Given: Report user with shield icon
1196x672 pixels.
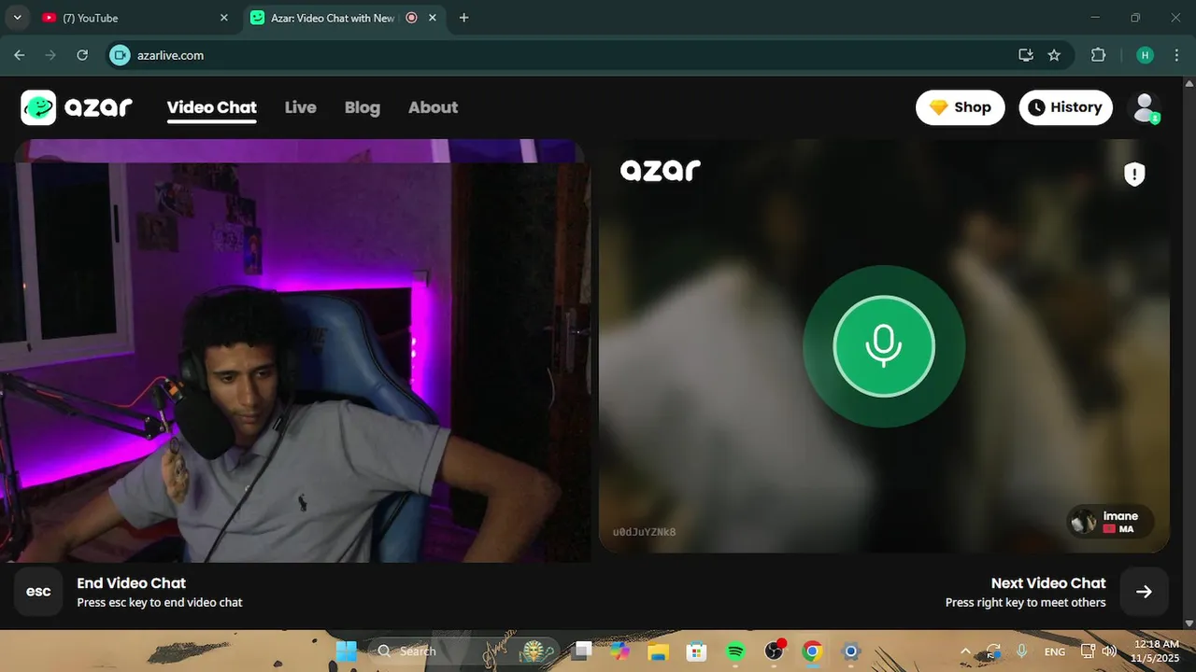Looking at the screenshot, I should pyautogui.click(x=1134, y=174).
